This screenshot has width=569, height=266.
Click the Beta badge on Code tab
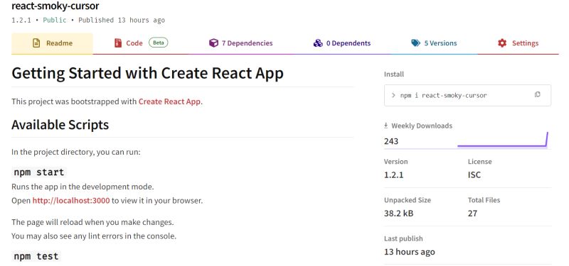click(x=158, y=43)
